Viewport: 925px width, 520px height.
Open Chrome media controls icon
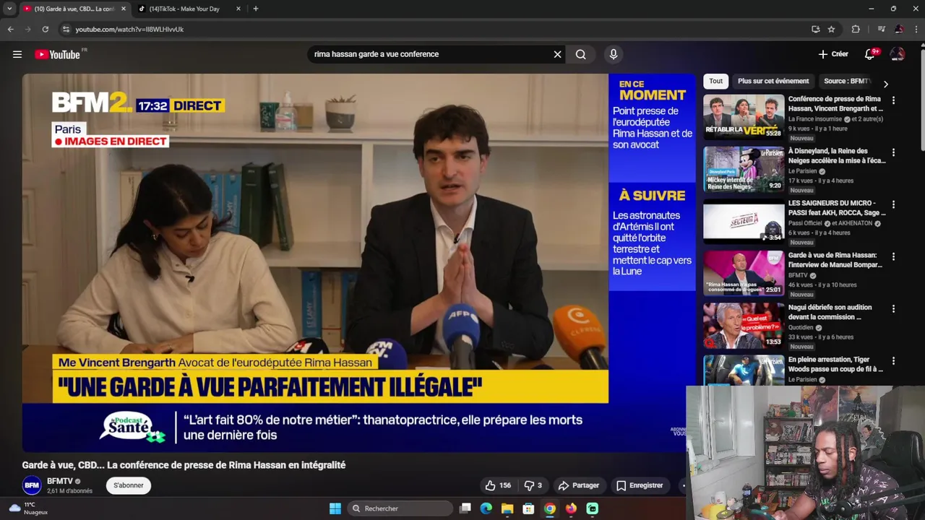[881, 29]
